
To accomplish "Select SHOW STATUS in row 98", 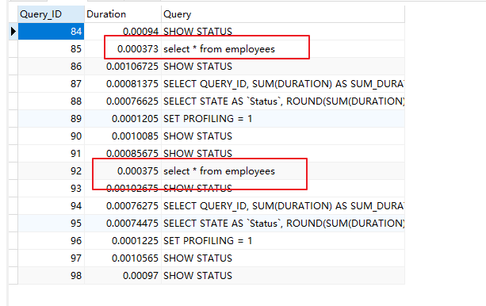I will point(197,276).
